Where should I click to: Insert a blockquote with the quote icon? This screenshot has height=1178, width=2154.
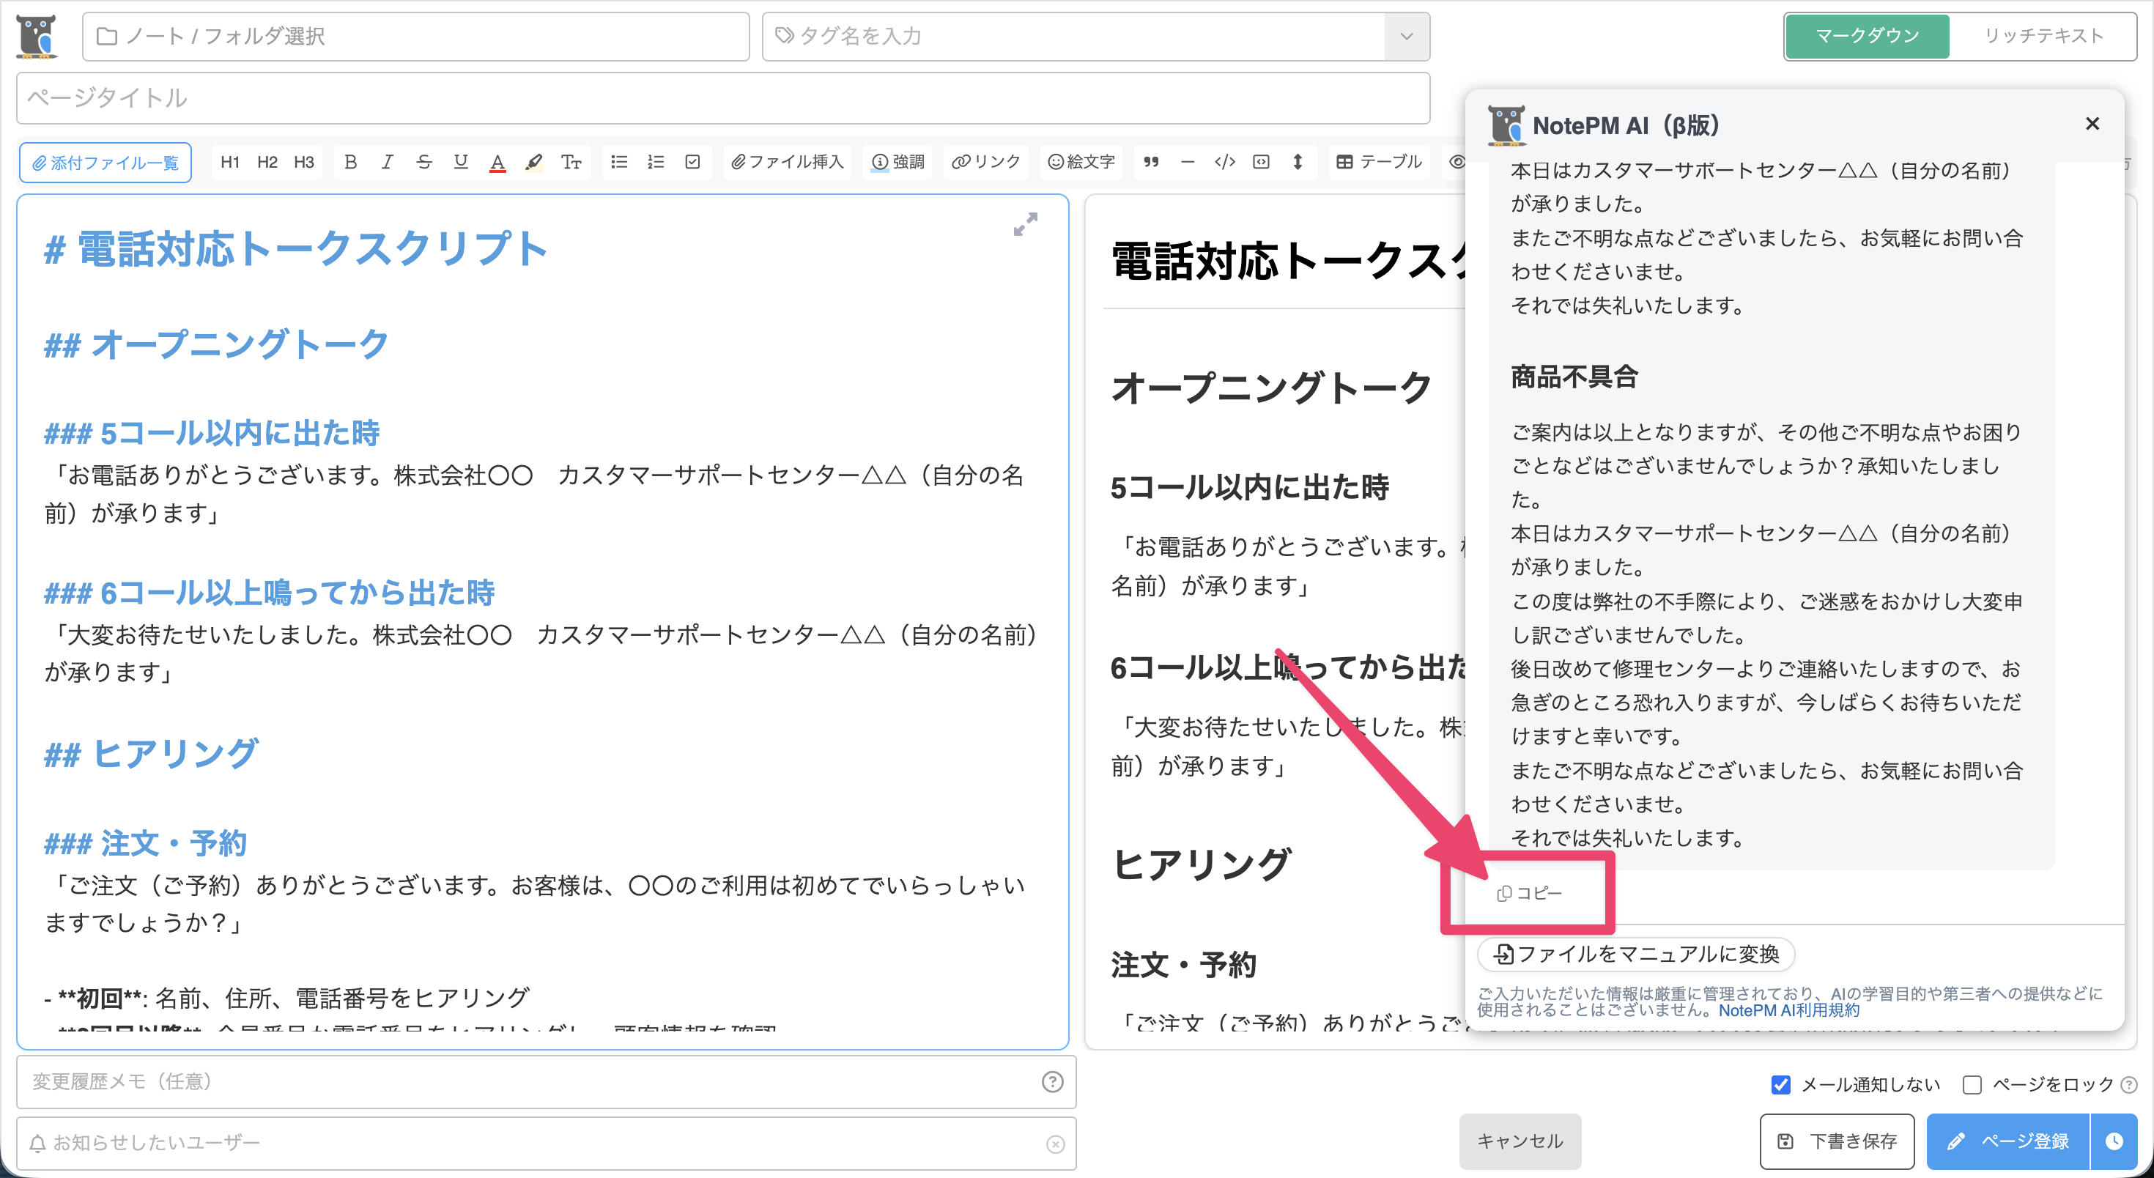tap(1152, 162)
